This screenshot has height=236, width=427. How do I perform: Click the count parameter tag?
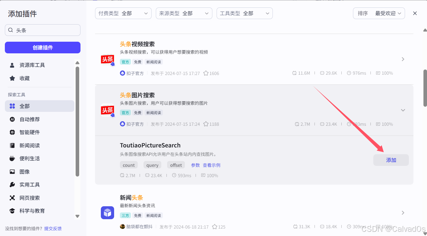tap(129, 165)
